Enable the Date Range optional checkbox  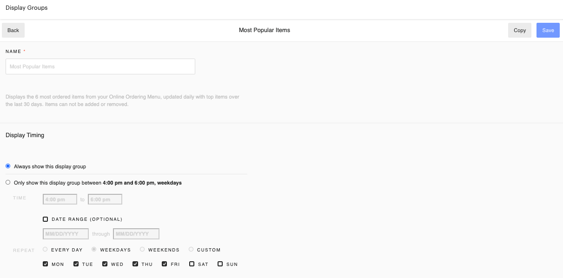(46, 219)
